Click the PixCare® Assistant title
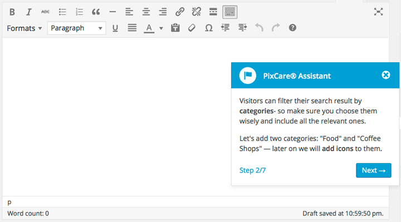 (297, 76)
